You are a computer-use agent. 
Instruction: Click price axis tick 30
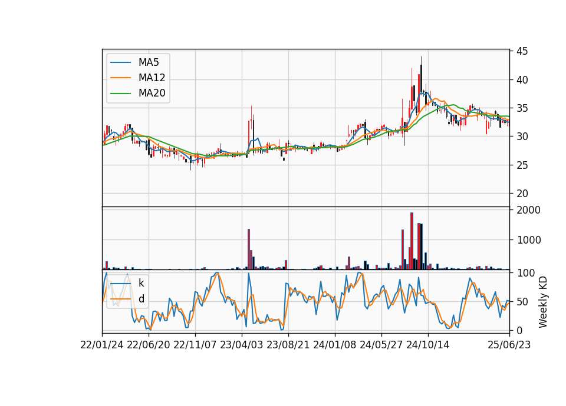point(522,137)
